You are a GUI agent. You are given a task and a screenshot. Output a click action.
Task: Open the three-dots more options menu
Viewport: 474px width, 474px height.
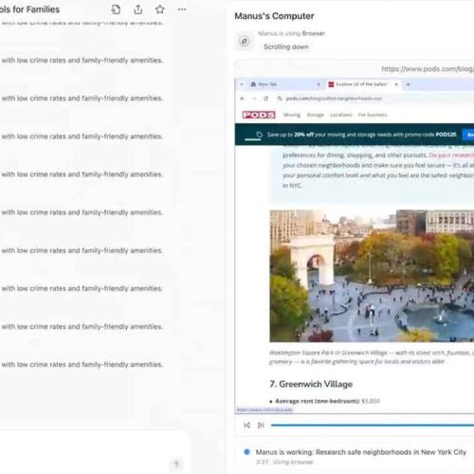pyautogui.click(x=182, y=9)
